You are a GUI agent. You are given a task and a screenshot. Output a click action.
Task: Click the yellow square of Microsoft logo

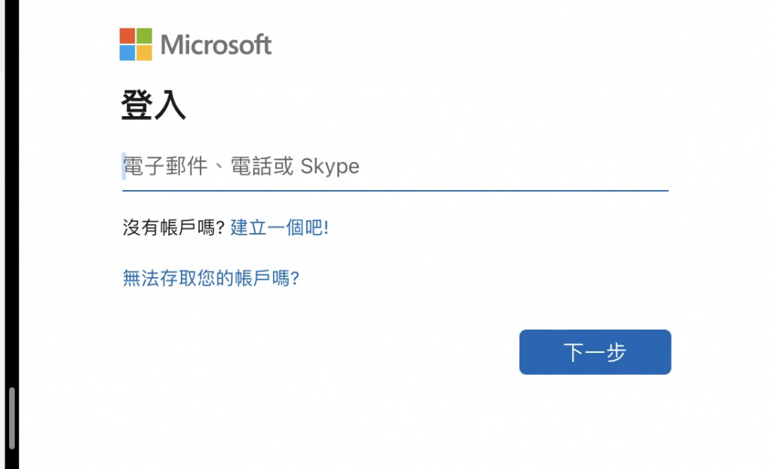pos(144,53)
